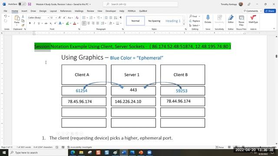This screenshot has width=278, height=156.
Task: Toggle Underline formatting
Action: pos(39,23)
